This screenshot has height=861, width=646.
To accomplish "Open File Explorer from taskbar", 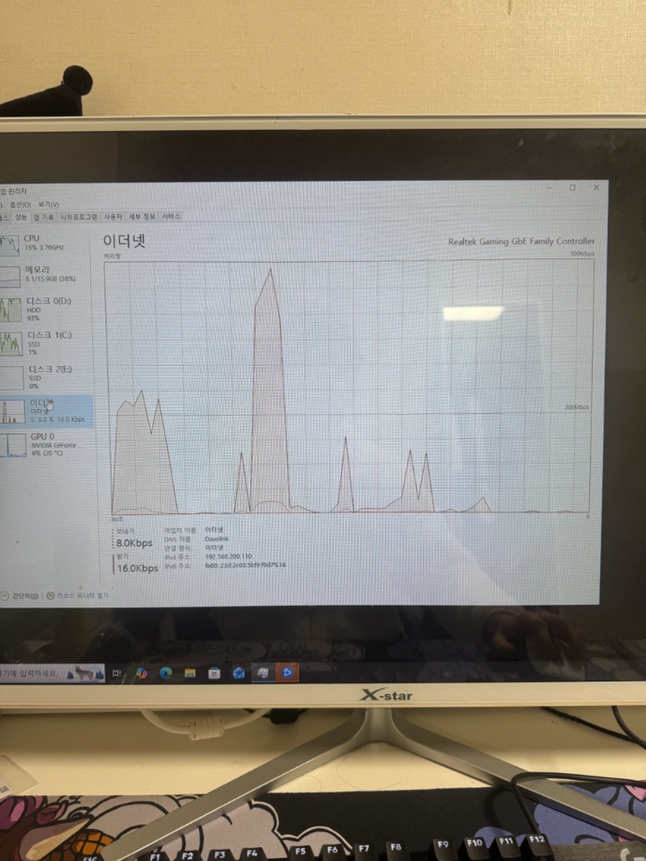I will tap(190, 672).
